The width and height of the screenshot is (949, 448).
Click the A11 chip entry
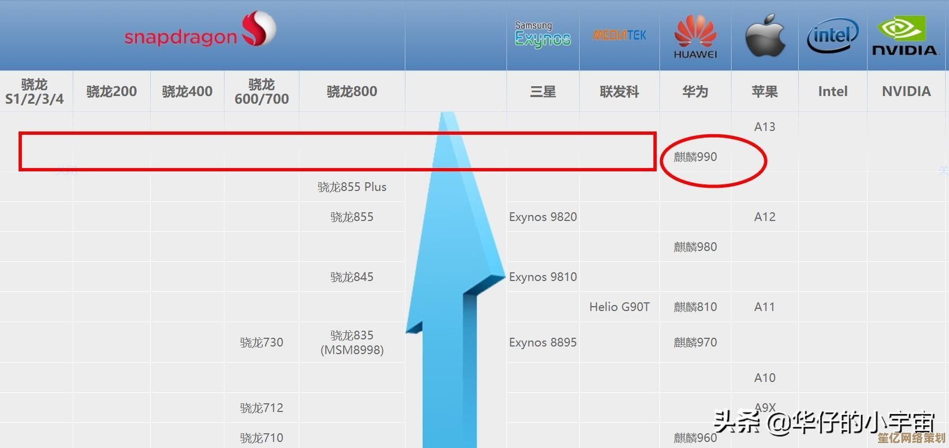[765, 307]
